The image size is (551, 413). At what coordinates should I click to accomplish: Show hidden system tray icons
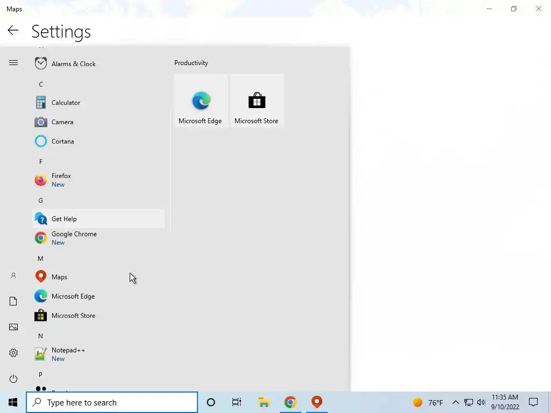point(455,402)
